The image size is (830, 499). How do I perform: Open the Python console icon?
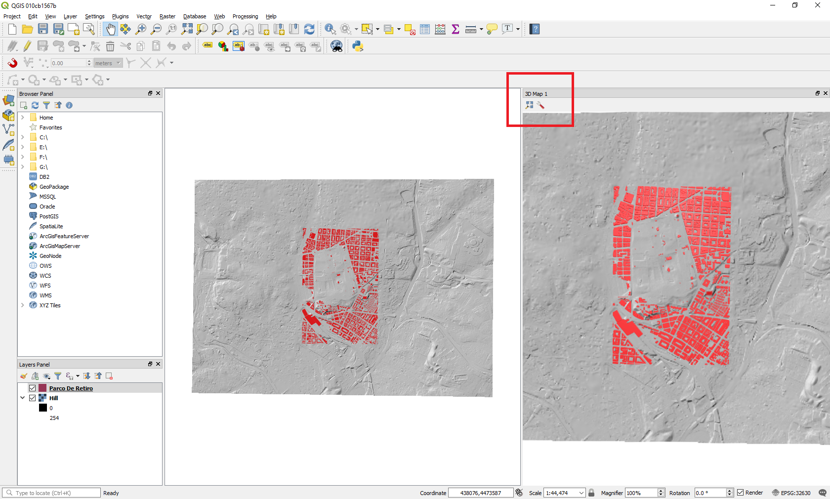(x=358, y=46)
